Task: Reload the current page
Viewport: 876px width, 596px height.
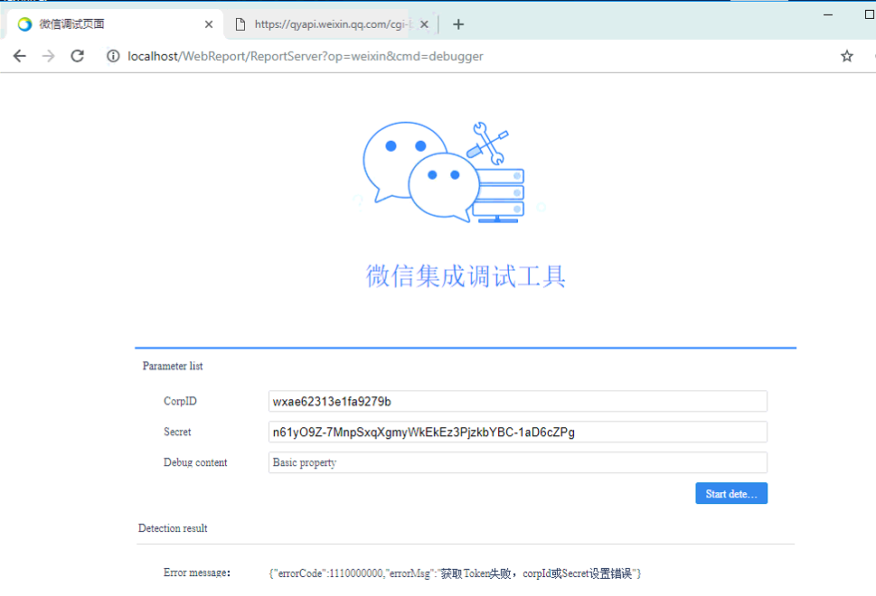Action: (x=78, y=56)
